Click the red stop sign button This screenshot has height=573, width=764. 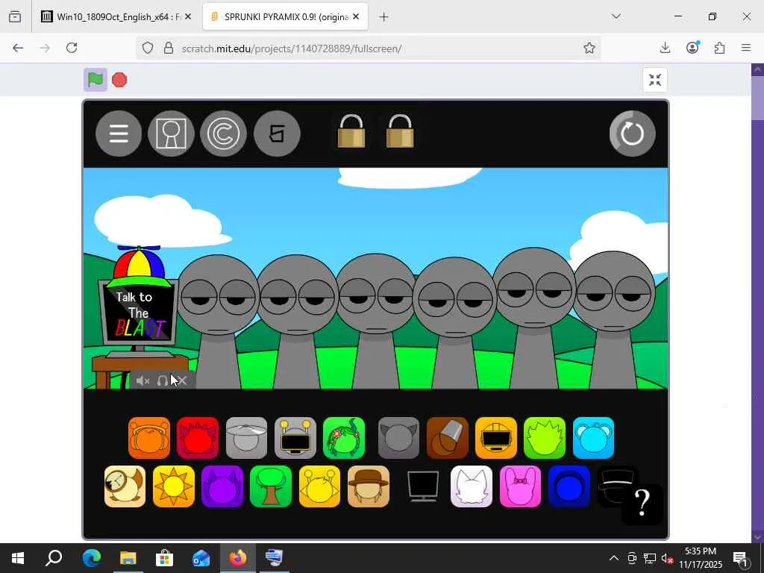pos(119,80)
